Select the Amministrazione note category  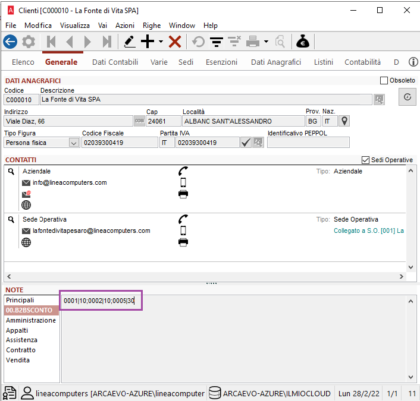pyautogui.click(x=31, y=320)
